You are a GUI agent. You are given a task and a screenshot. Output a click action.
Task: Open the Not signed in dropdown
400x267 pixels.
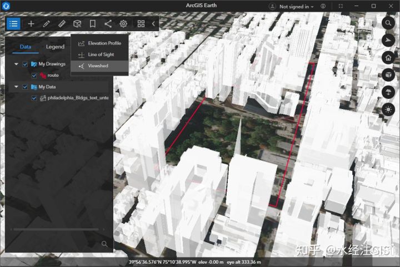(296, 7)
